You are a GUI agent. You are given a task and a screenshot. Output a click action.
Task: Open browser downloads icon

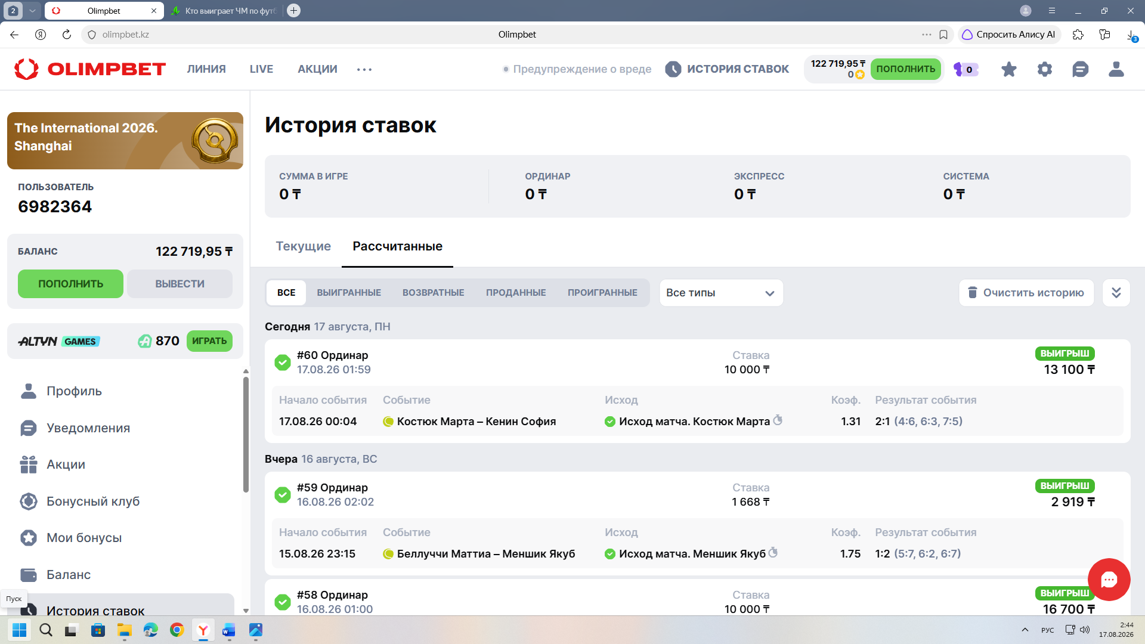pos(1131,35)
